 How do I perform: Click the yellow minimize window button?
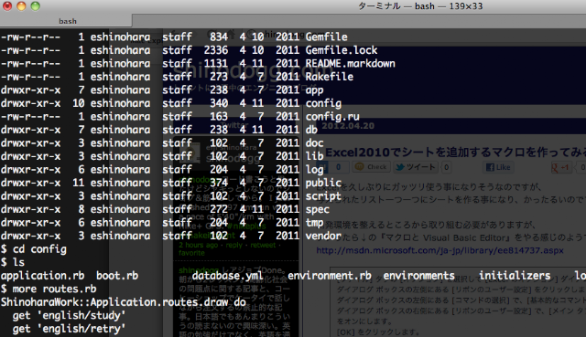click(x=21, y=6)
